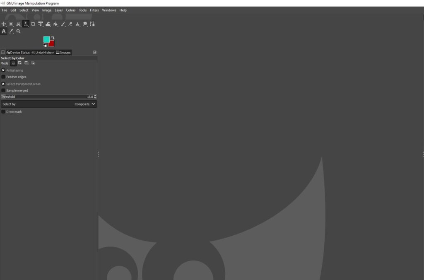The width and height of the screenshot is (424, 280).
Task: Select the Rectangle Select tool
Action: [x=11, y=24]
